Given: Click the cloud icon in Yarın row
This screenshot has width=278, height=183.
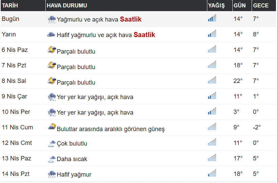Looking at the screenshot, I should pyautogui.click(x=51, y=34).
